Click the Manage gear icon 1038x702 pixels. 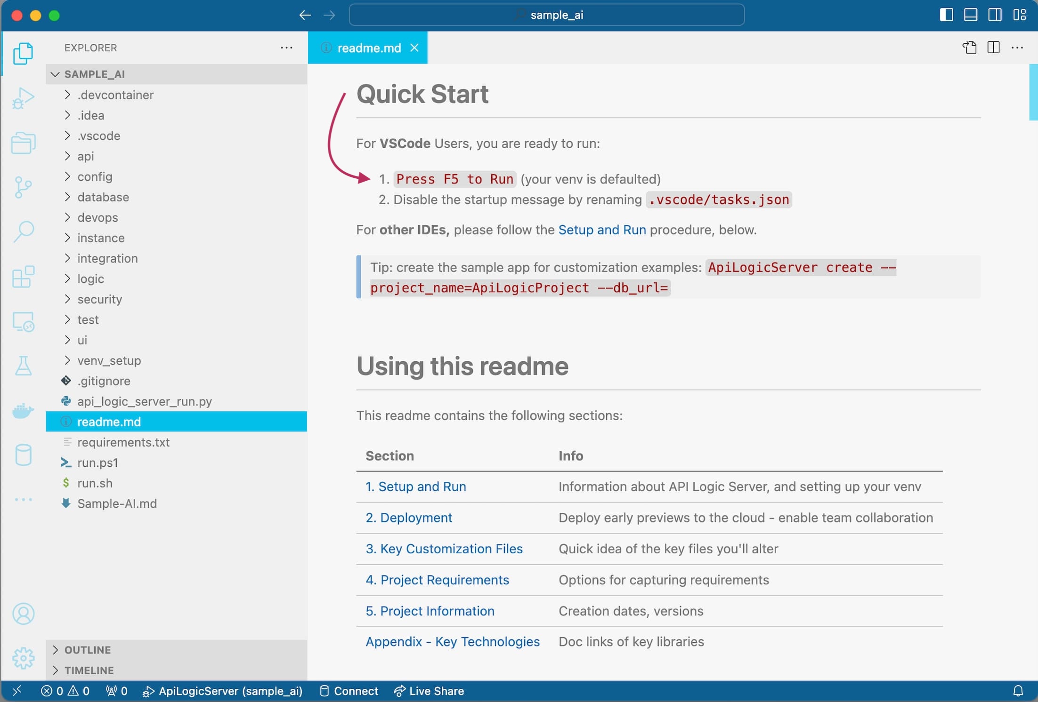(23, 658)
